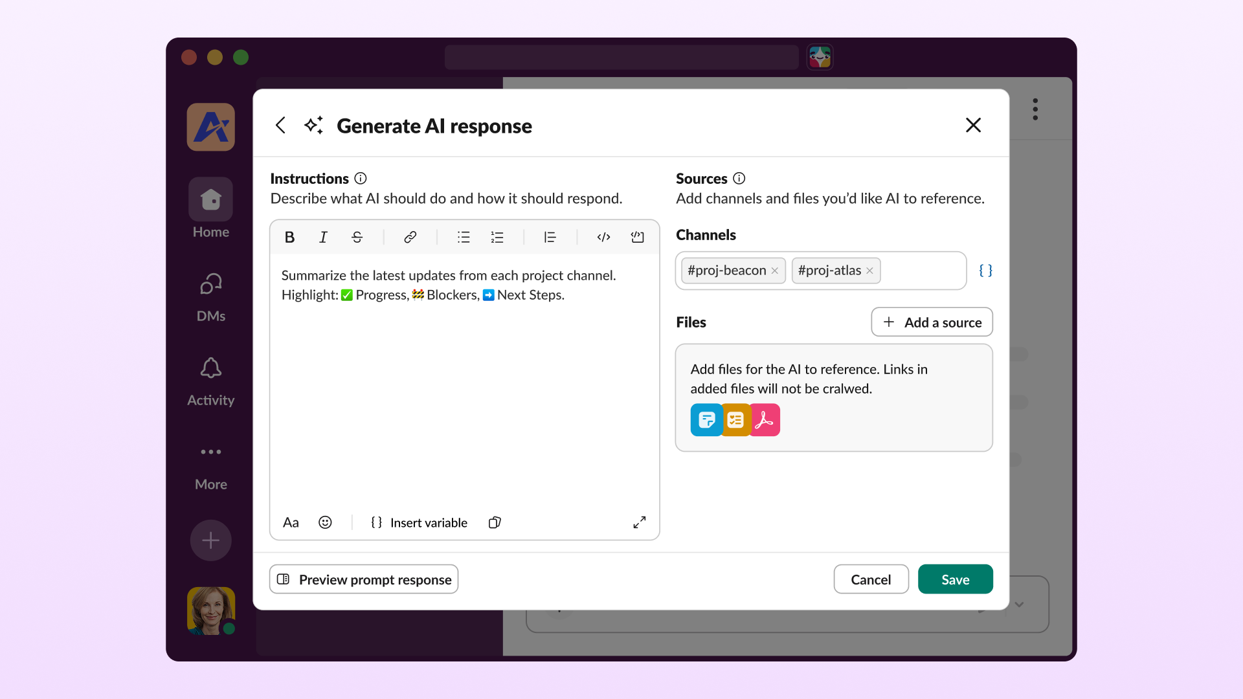Insert inline code formatting
The width and height of the screenshot is (1243, 699).
pos(603,238)
